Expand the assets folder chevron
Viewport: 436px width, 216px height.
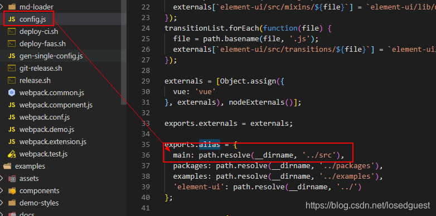[1, 178]
